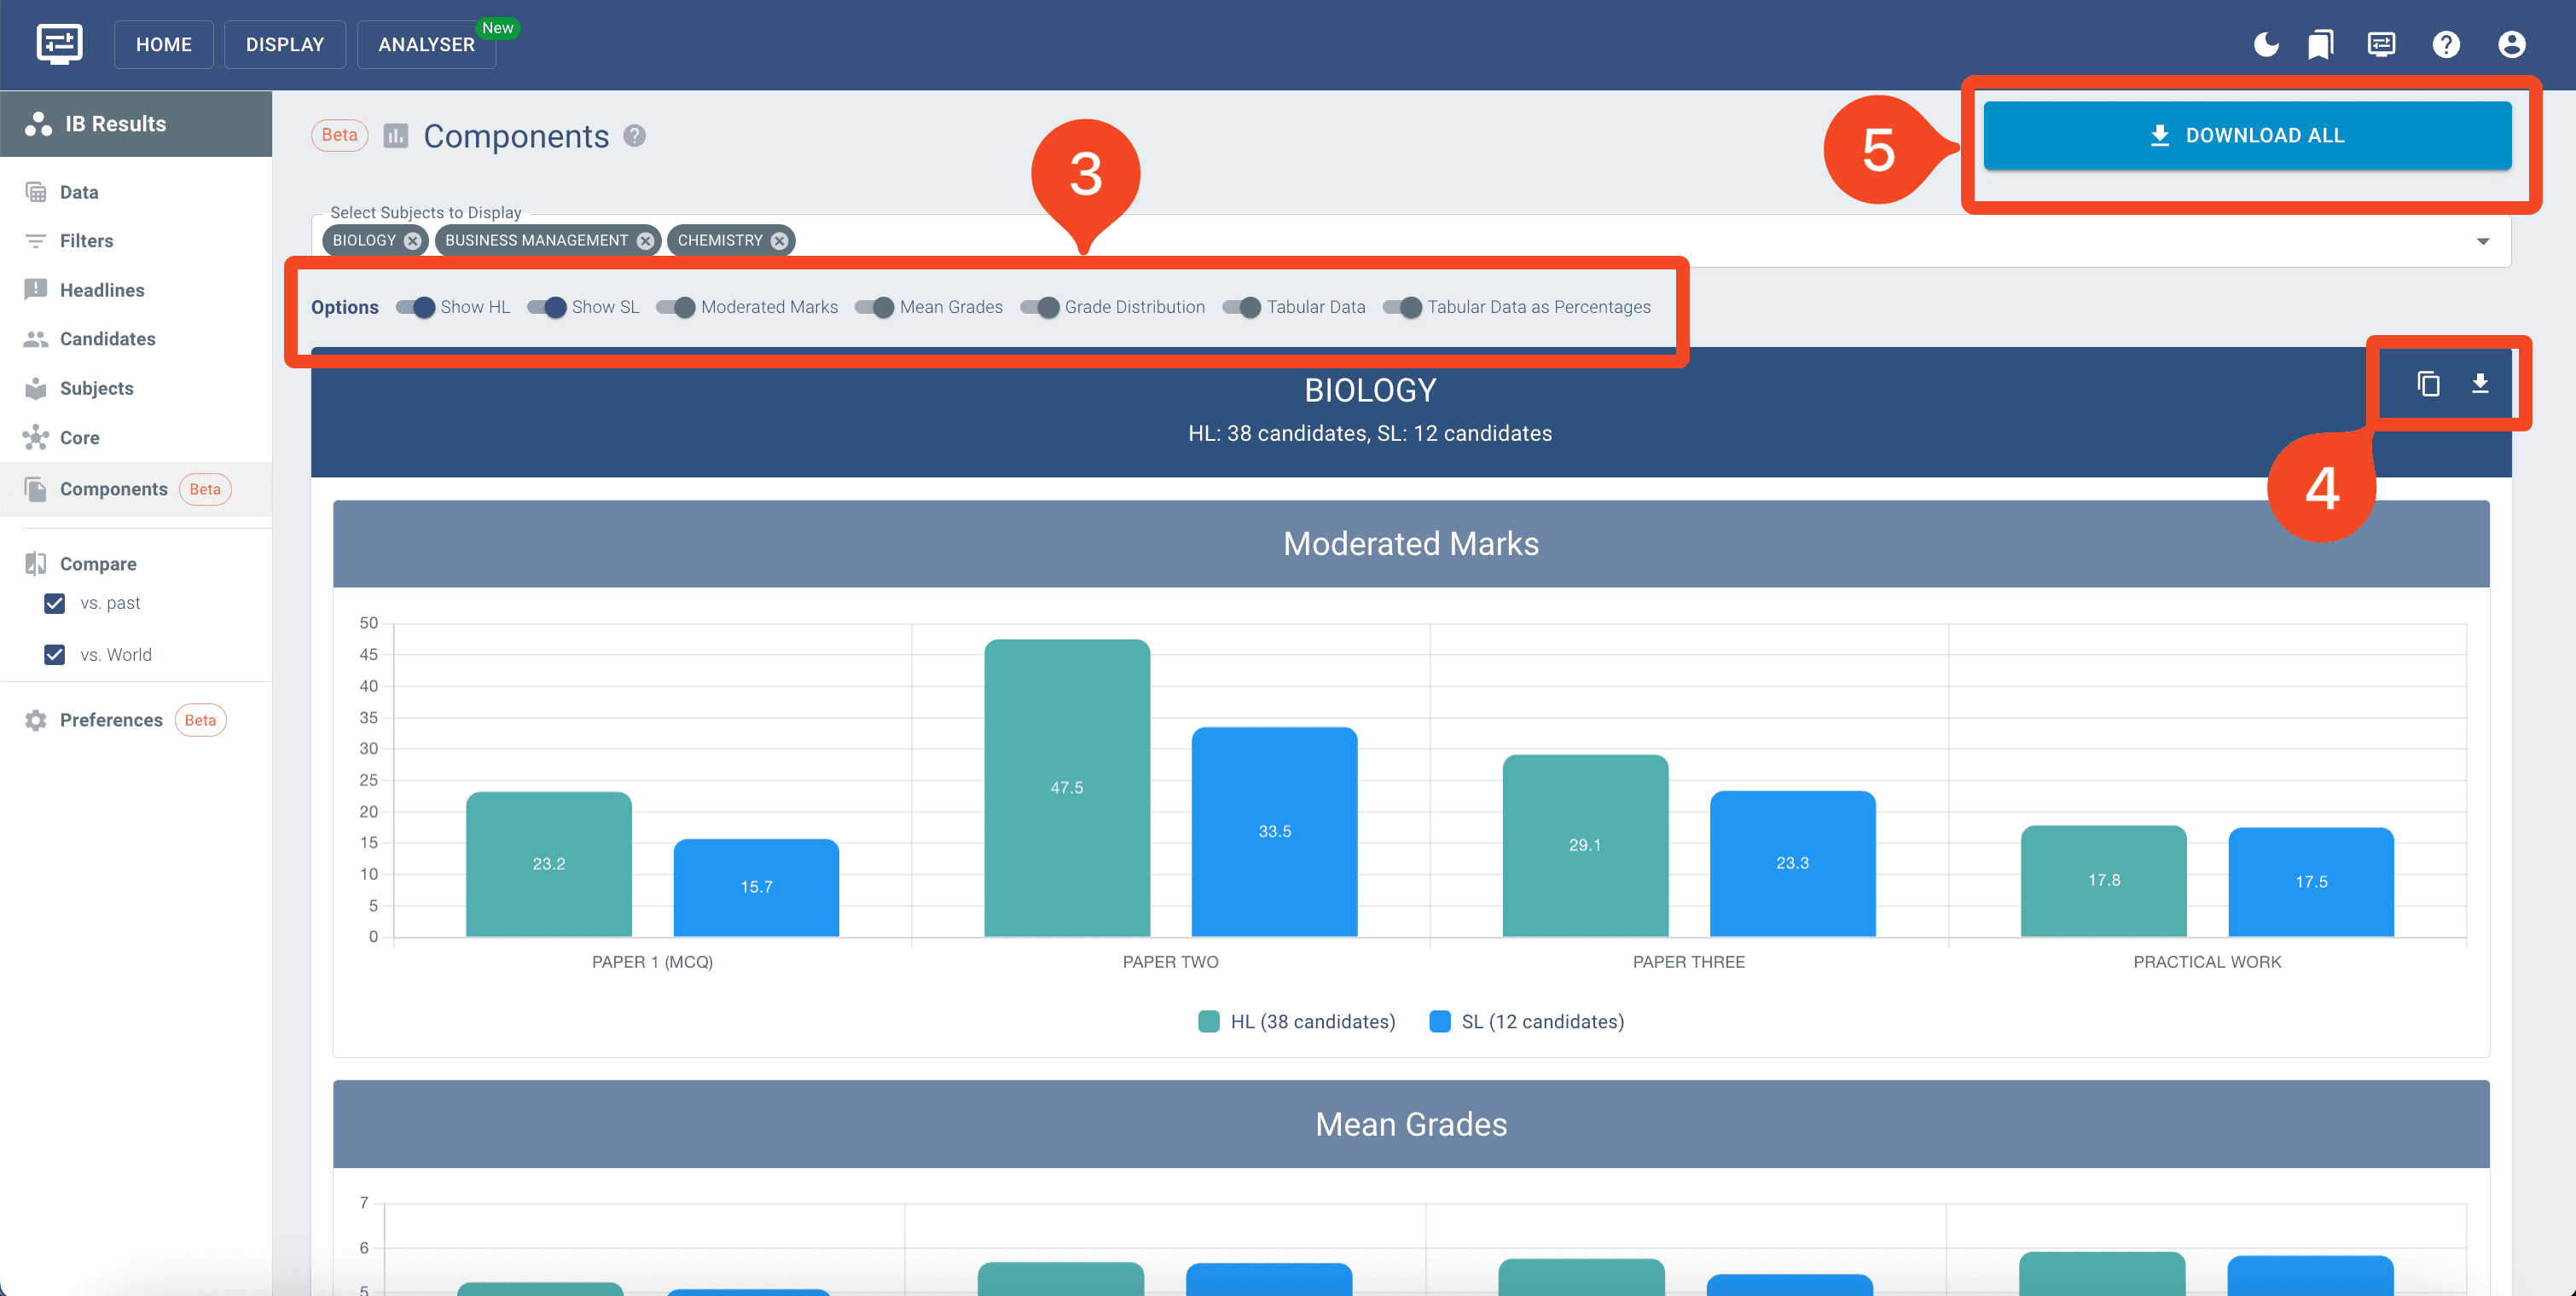This screenshot has width=2576, height=1296.
Task: Click the DOWNLOAD ALL button
Action: 2247,135
